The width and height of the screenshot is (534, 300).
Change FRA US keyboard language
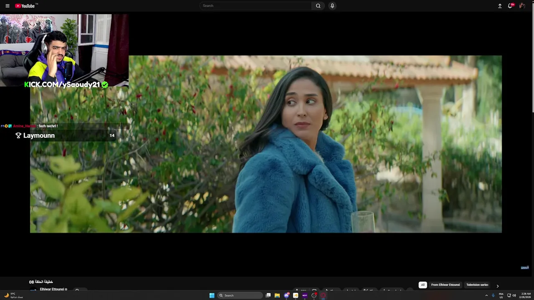501,295
